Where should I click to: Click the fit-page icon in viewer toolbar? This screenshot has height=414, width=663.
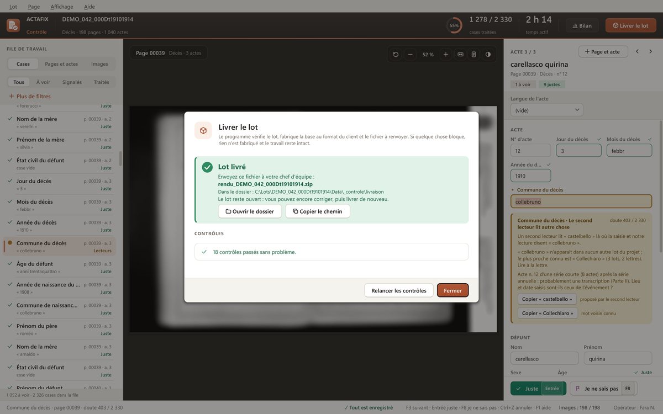point(473,55)
